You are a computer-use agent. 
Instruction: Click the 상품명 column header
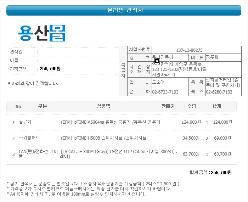point(103,106)
